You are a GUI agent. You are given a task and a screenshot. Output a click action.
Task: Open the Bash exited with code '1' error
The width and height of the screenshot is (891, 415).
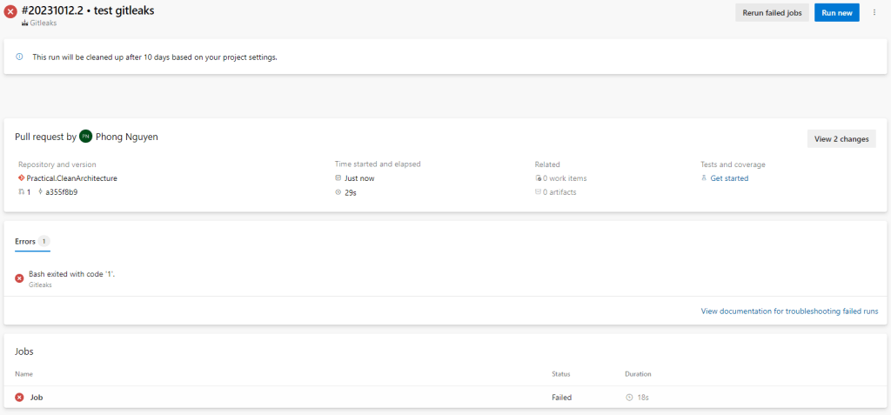tap(72, 274)
